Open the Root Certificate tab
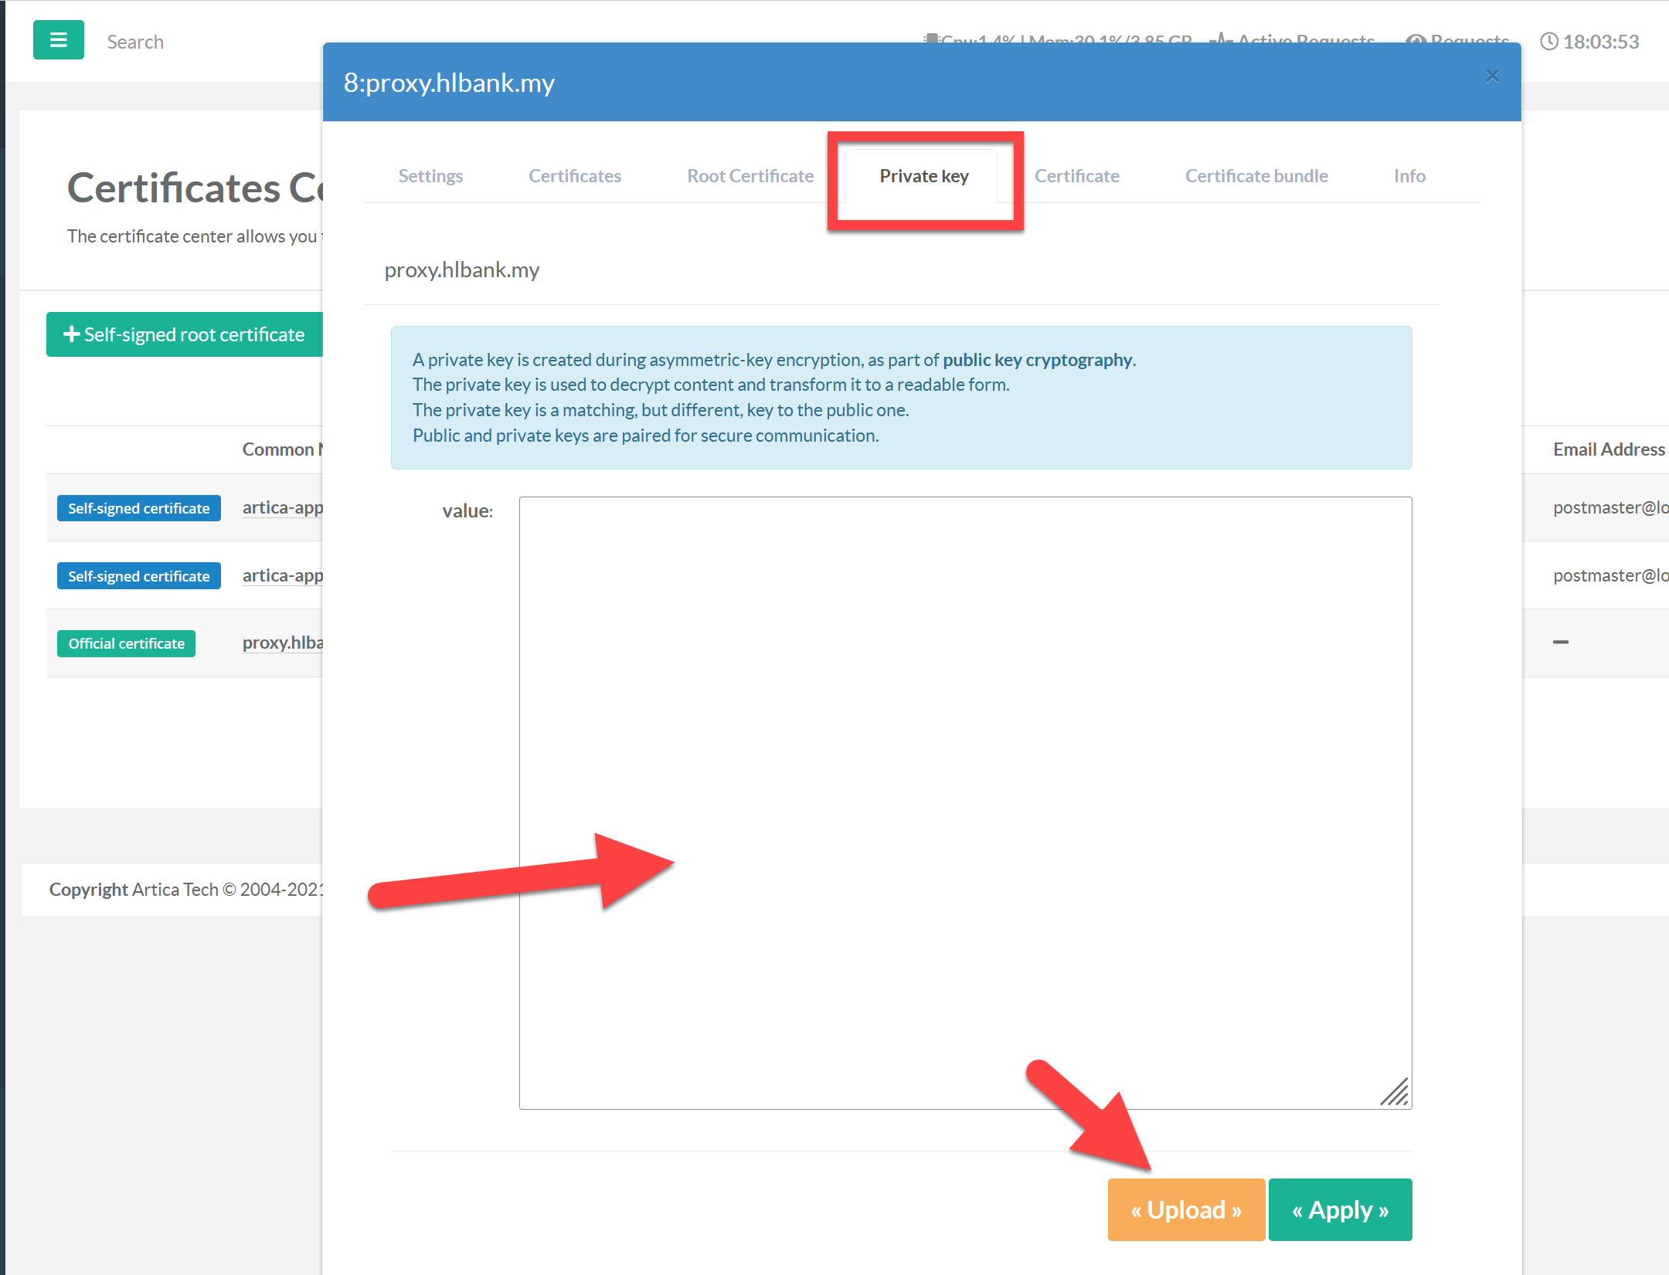 [750, 176]
